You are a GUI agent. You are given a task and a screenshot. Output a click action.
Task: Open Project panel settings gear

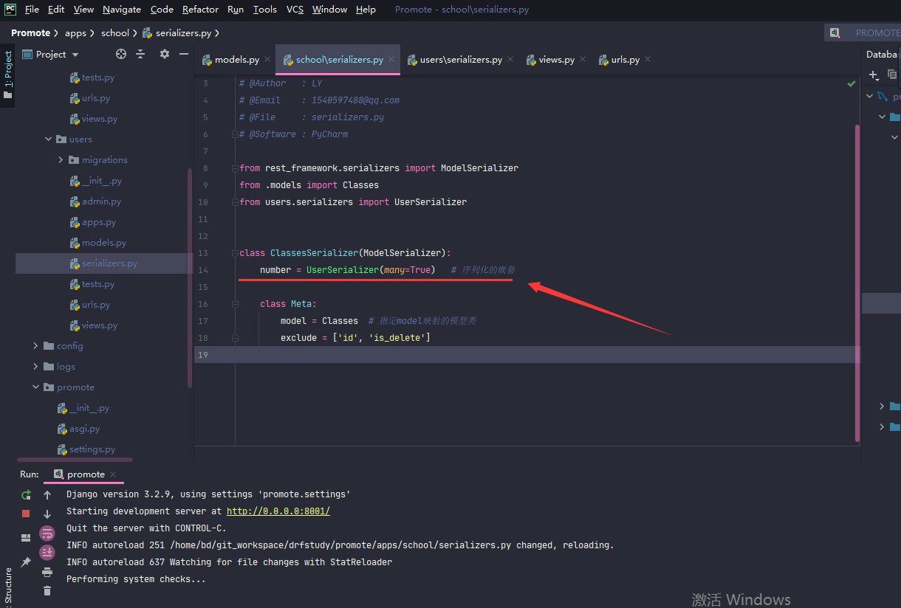[165, 54]
